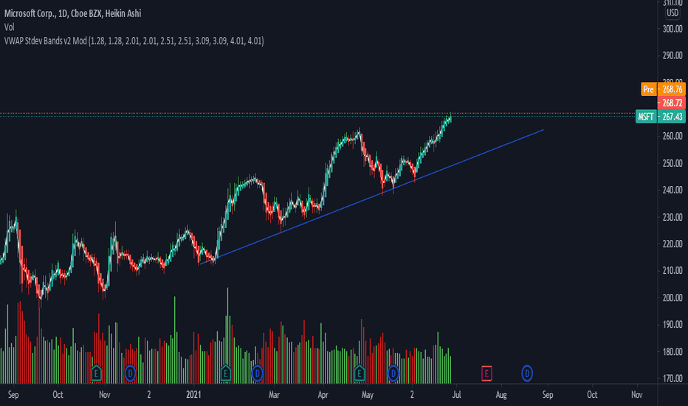Viewport: 688px width, 406px height.
Task: Select the 268.76 pre-market price label
Action: [x=672, y=89]
